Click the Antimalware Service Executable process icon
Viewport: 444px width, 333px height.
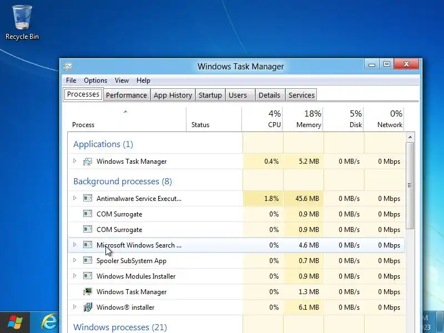88,198
